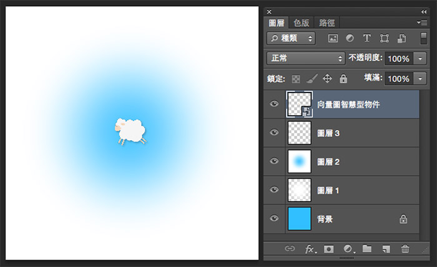Image resolution: width=437 pixels, height=267 pixels.
Task: Open the fx layer style menu
Action: (310, 249)
